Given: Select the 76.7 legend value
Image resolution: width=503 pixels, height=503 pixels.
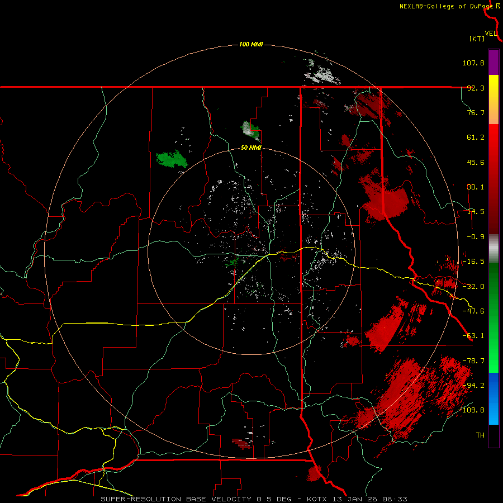Looking at the screenshot, I should (476, 112).
